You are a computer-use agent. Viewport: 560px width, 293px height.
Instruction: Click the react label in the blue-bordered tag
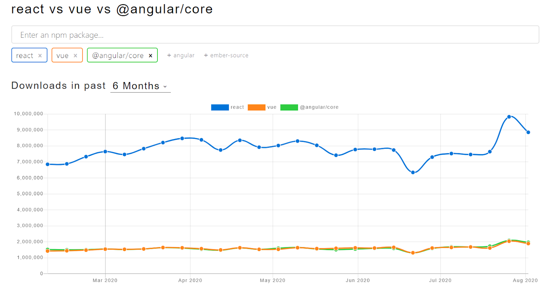(24, 56)
